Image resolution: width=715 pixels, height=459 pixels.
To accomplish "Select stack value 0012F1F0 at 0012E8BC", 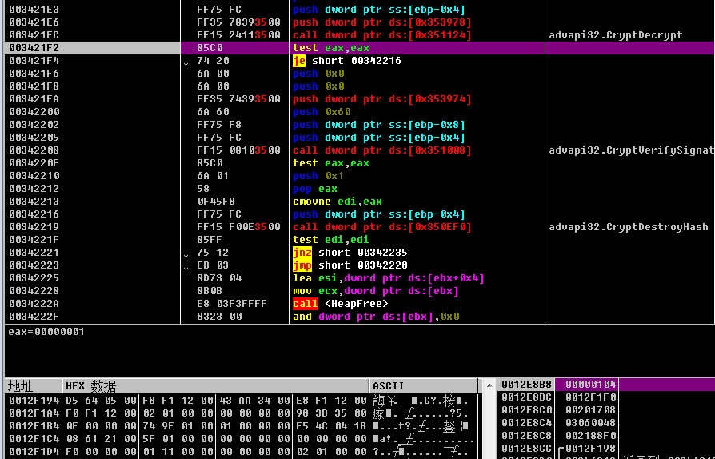I will click(590, 397).
